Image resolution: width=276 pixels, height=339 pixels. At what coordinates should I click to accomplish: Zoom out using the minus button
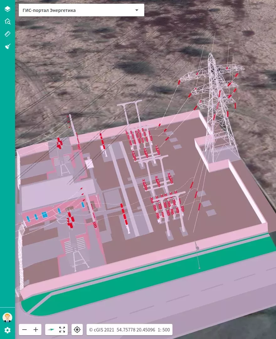pos(24,330)
